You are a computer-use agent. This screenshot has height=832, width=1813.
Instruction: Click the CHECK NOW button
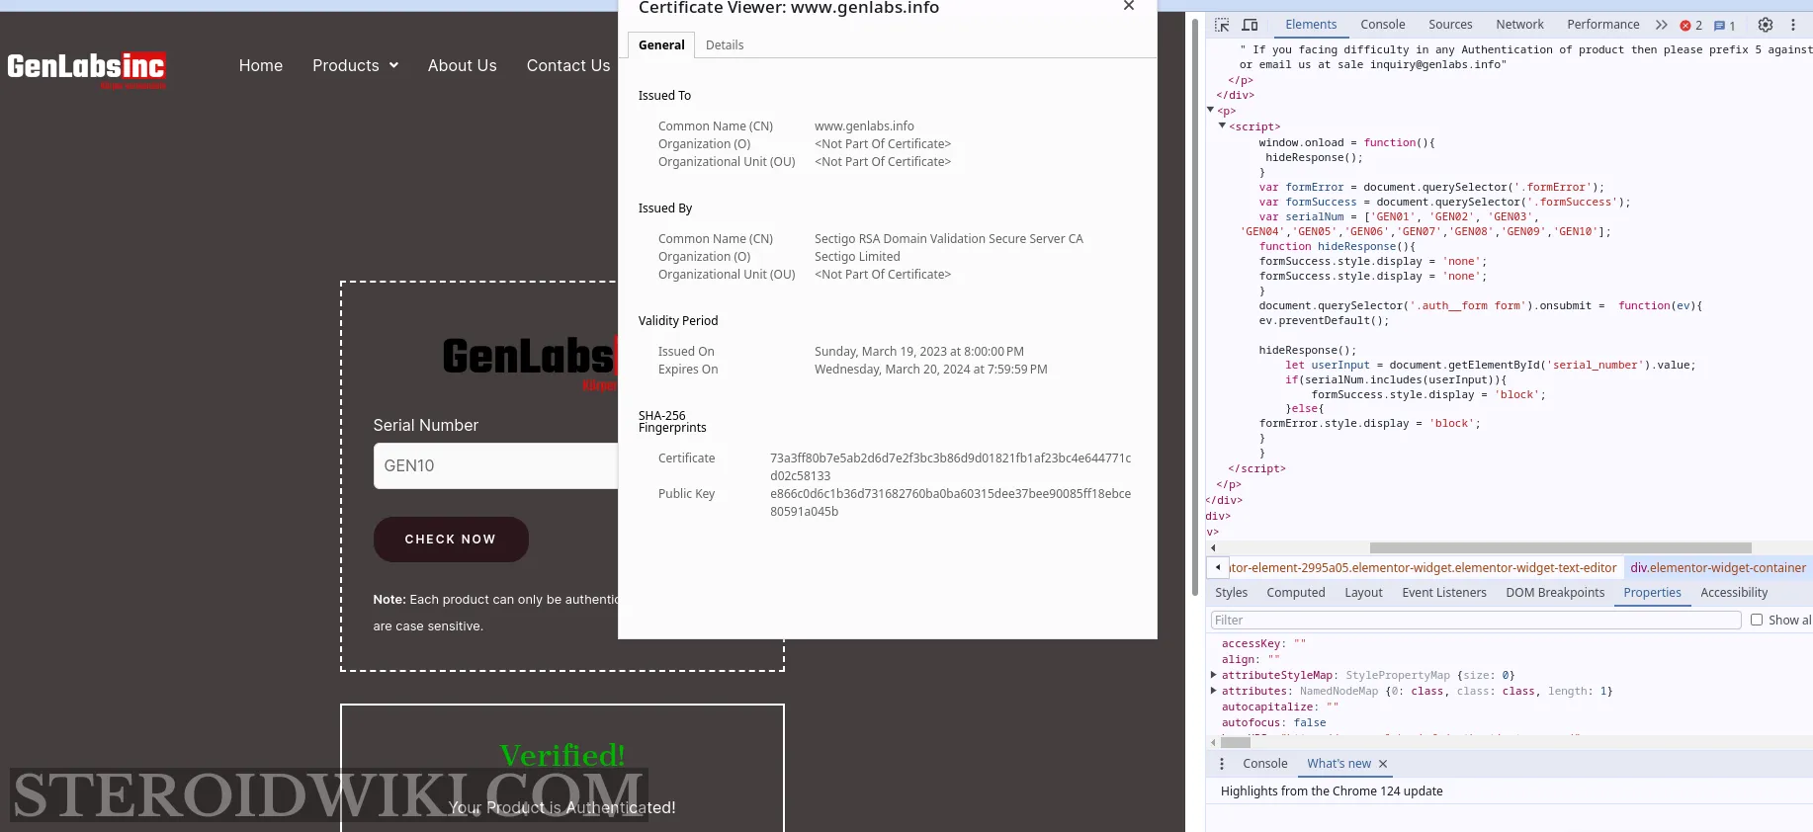point(451,540)
